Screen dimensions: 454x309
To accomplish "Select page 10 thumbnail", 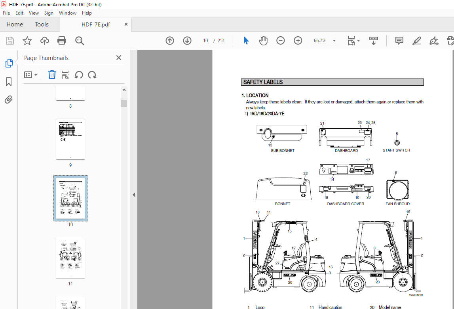I will [x=70, y=199].
